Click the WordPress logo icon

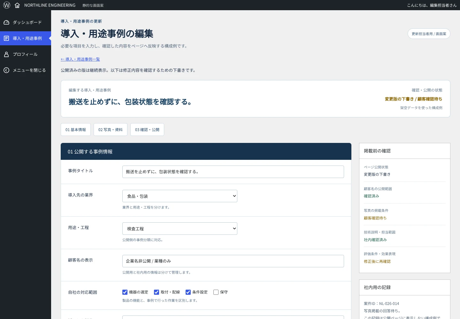pos(7,5)
